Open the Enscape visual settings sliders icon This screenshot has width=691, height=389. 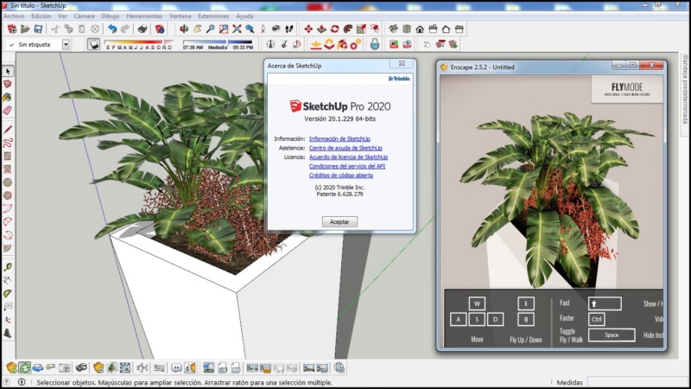(x=159, y=367)
